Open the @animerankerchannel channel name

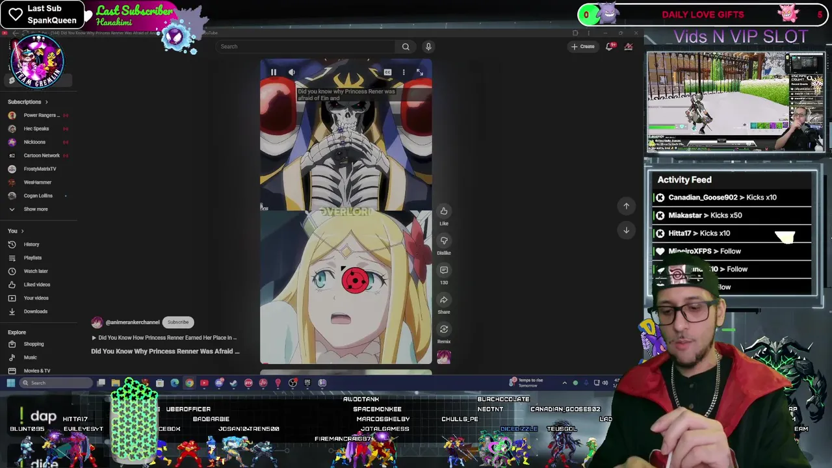click(x=133, y=322)
